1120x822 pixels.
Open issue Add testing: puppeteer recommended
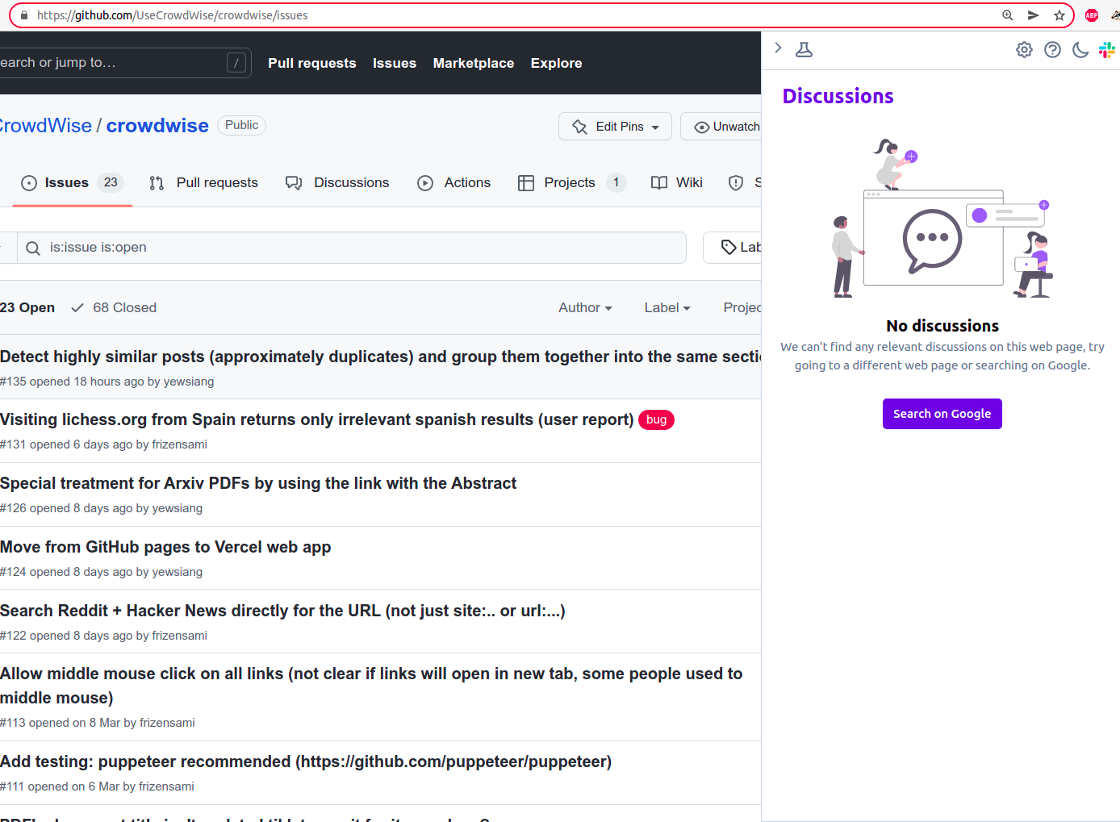click(x=306, y=761)
